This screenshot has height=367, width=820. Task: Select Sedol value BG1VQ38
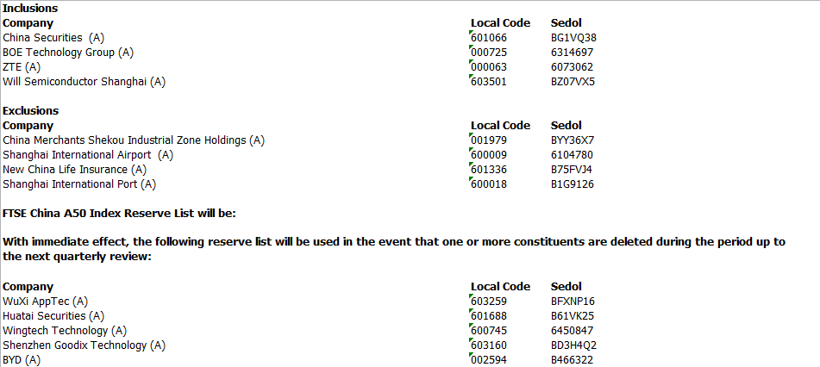573,38
